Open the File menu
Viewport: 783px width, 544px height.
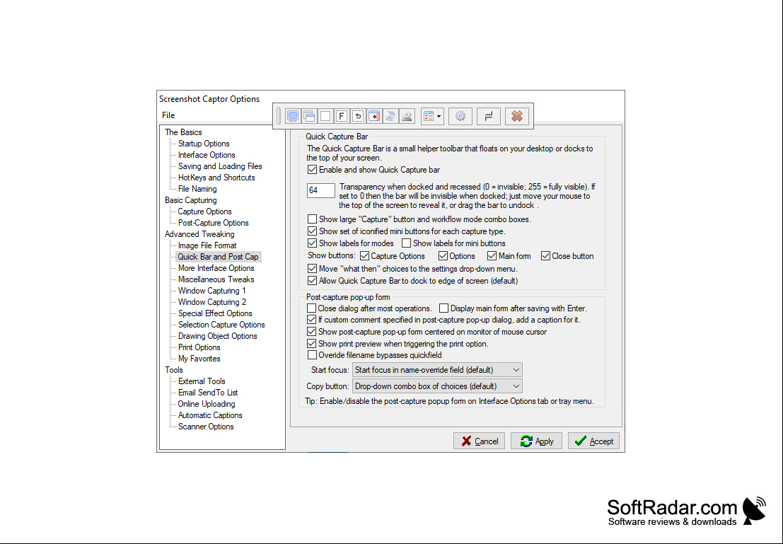168,115
